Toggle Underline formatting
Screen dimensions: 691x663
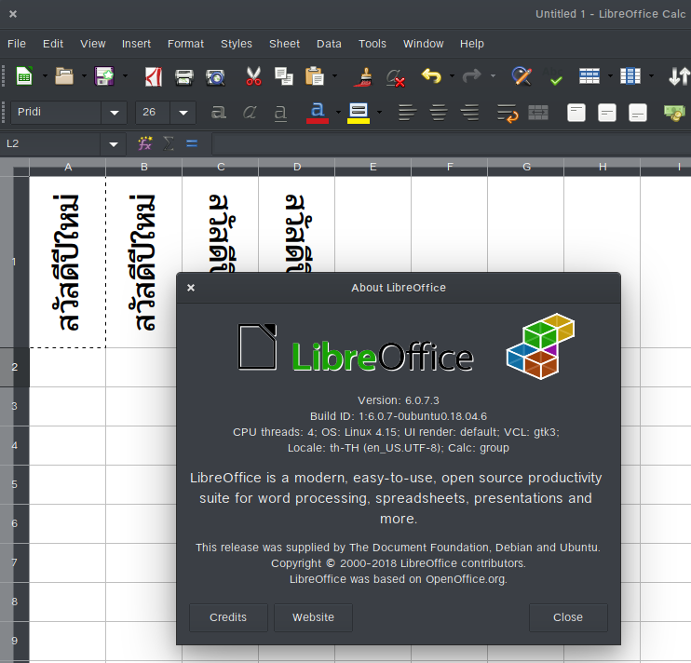pos(280,113)
